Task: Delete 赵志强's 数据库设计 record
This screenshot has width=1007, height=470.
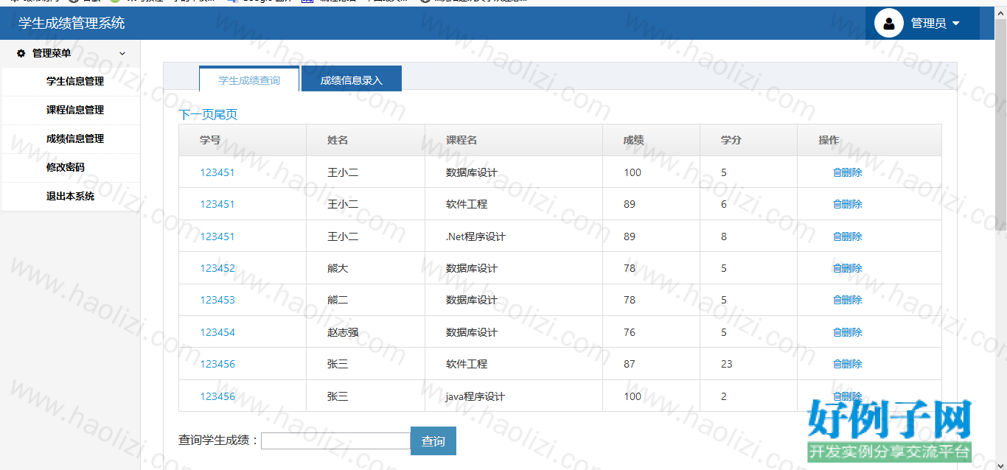Action: tap(848, 332)
